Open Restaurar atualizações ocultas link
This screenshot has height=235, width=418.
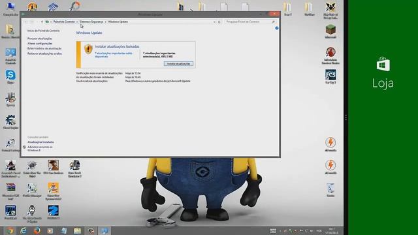pyautogui.click(x=44, y=54)
